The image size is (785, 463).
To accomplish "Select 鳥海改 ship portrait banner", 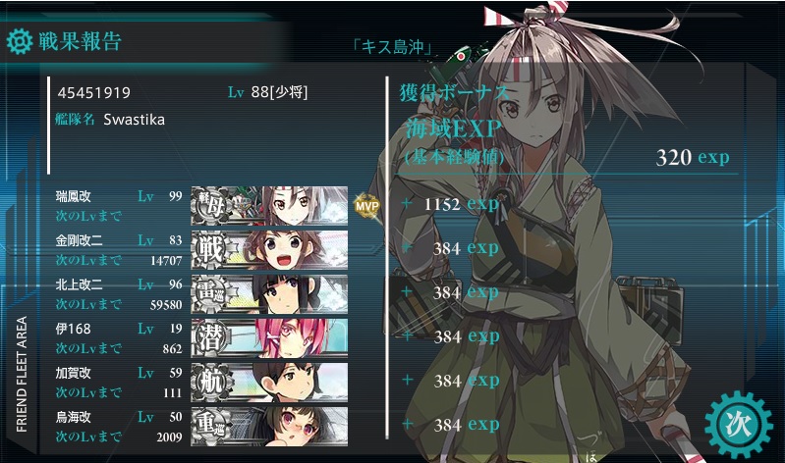I will click(269, 426).
